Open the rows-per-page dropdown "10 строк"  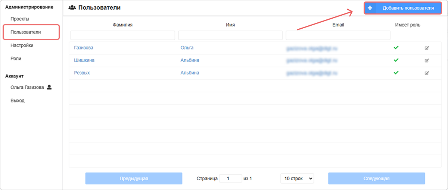click(x=297, y=178)
